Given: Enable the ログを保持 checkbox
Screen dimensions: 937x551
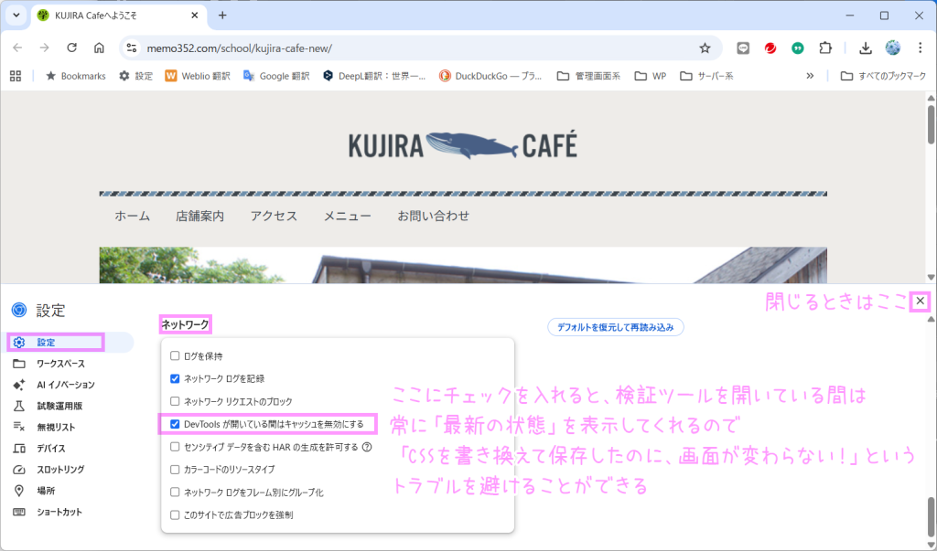Looking at the screenshot, I should point(175,355).
